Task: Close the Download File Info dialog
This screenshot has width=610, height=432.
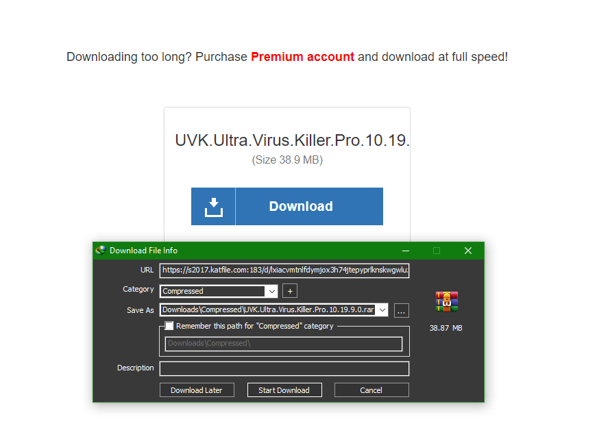Action: (x=468, y=251)
